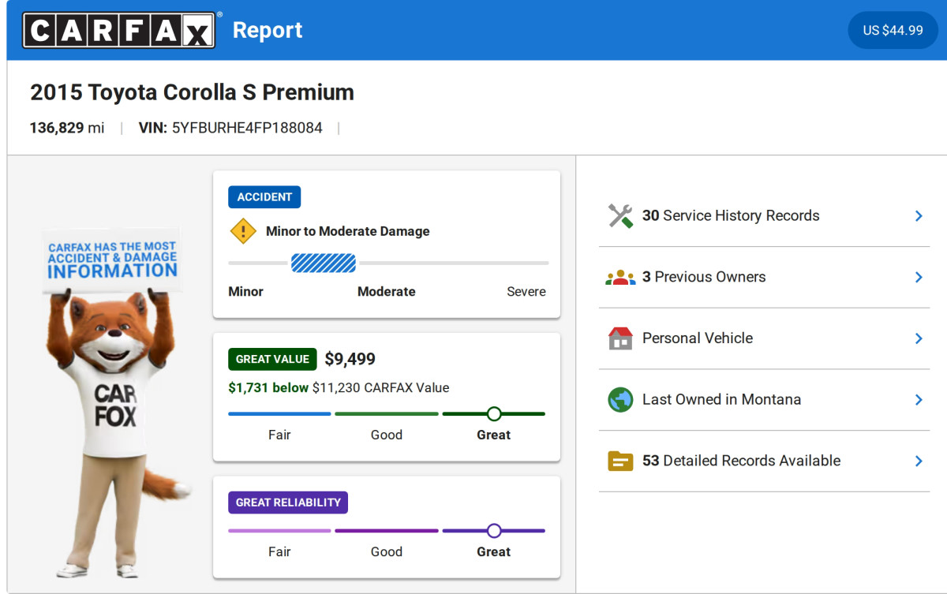
Task: Click the wrench and screwdriver service icon
Action: tap(620, 216)
